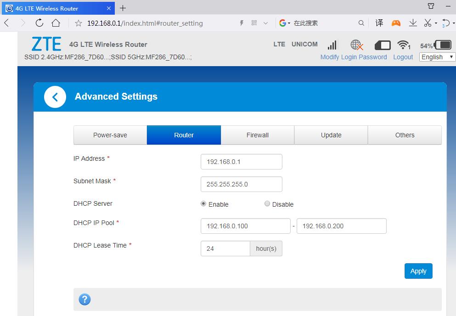Click the Wi-Fi connected devices icon
The height and width of the screenshot is (316, 456).
tap(403, 45)
